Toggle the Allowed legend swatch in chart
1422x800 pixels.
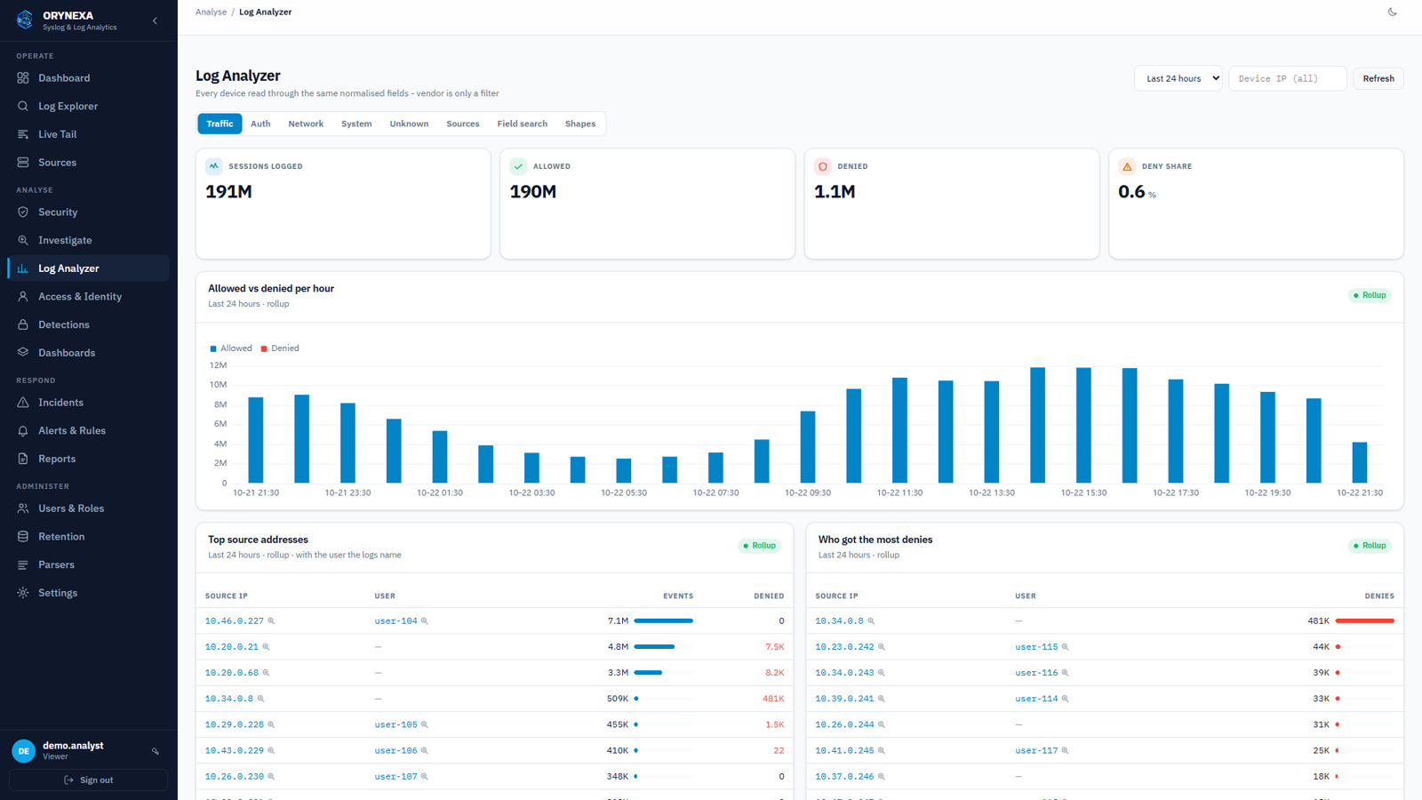coord(213,348)
